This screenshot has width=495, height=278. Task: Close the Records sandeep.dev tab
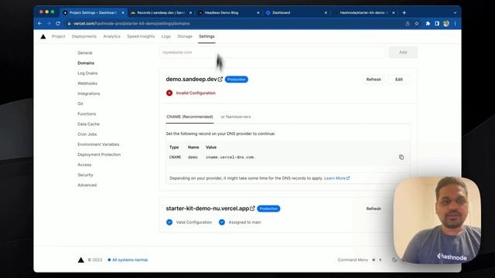click(190, 12)
